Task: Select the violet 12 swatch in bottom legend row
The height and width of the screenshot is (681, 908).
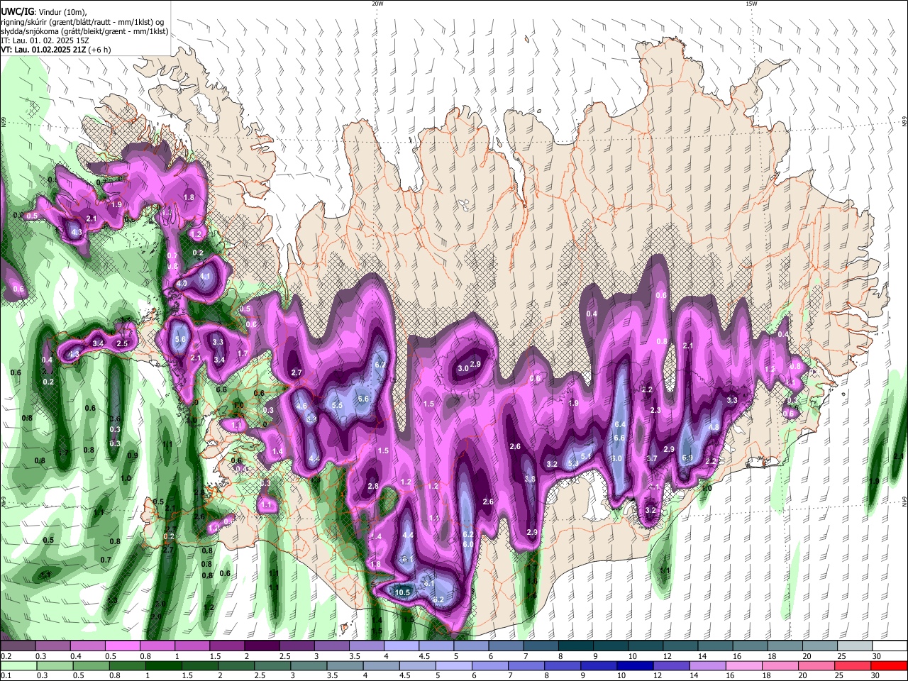Action: pos(671,666)
